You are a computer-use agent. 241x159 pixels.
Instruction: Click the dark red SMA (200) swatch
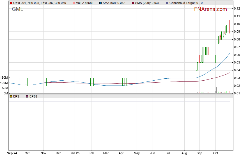click(x=133, y=3)
